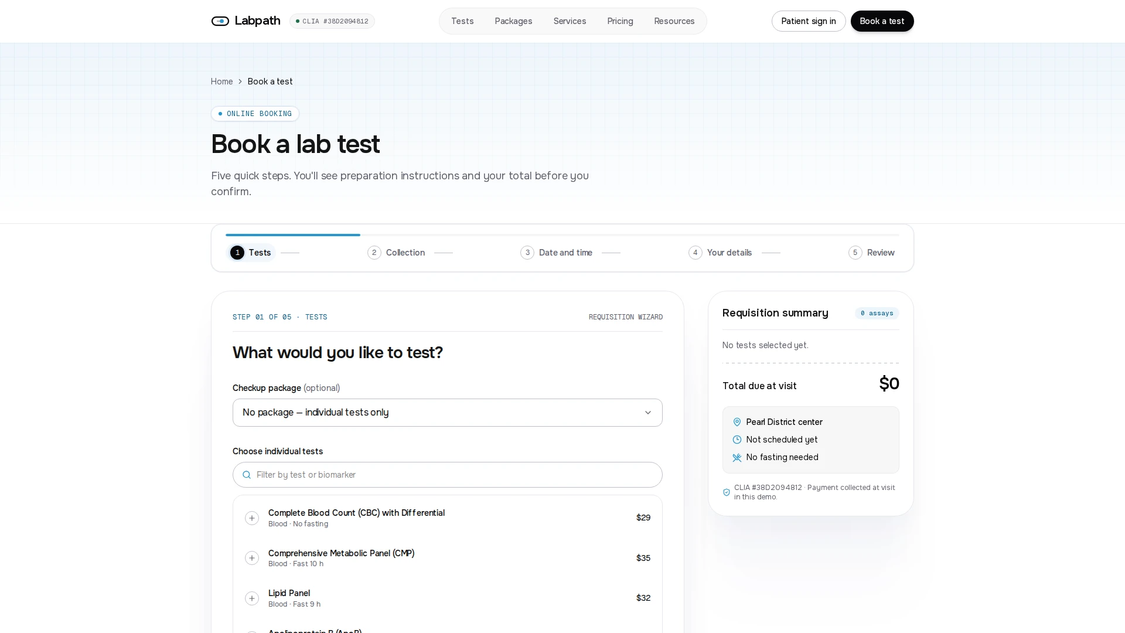
Task: Add Comprehensive Metabolic Panel (CMP) test
Action: pos(252,558)
